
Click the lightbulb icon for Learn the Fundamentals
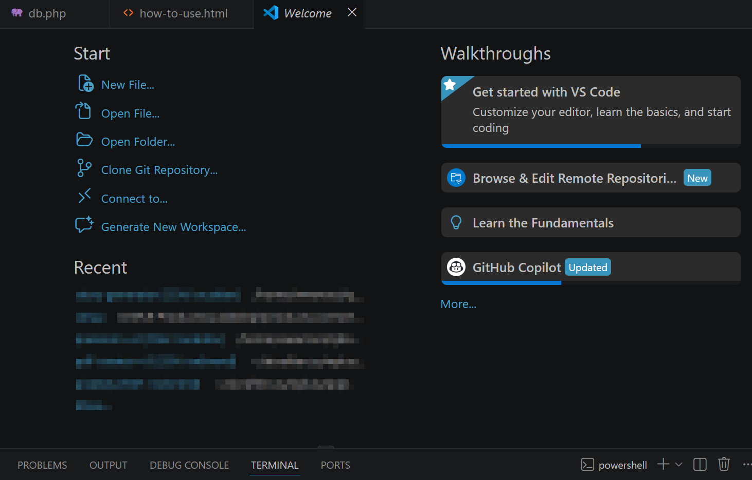[456, 222]
